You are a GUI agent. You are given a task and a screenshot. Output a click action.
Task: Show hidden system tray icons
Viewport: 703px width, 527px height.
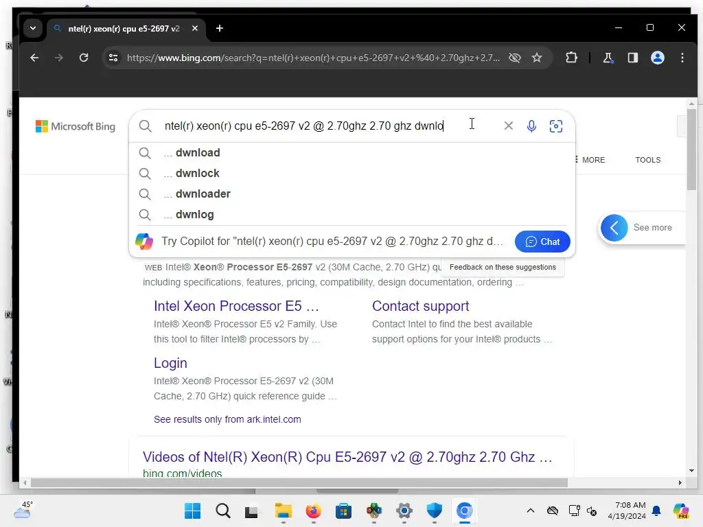click(x=531, y=511)
